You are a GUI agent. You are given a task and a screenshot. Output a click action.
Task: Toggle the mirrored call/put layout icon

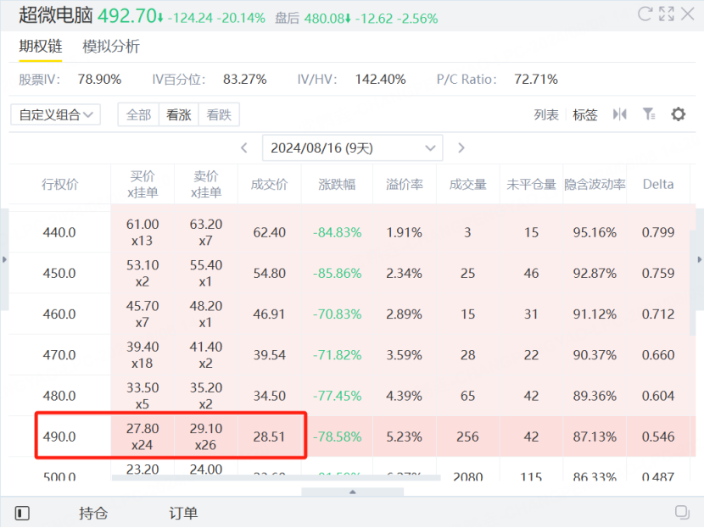pos(619,114)
